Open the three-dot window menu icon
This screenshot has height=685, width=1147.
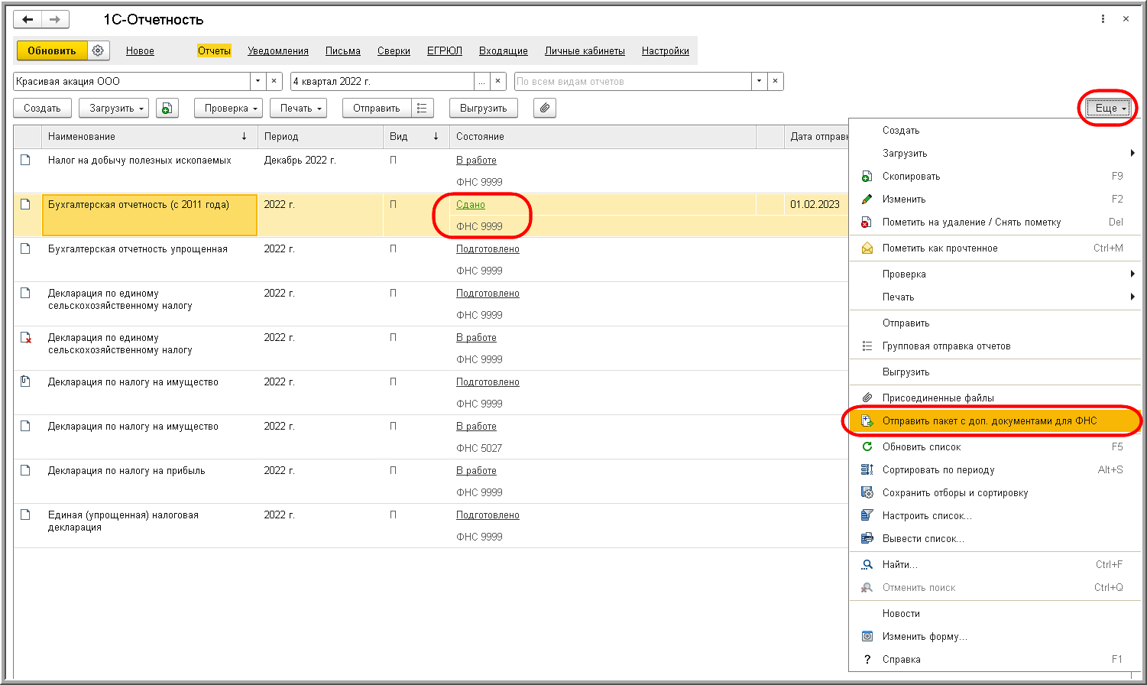1103,19
